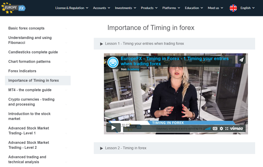Select Introduction to the stock market
263x167 pixels.
click(38, 116)
